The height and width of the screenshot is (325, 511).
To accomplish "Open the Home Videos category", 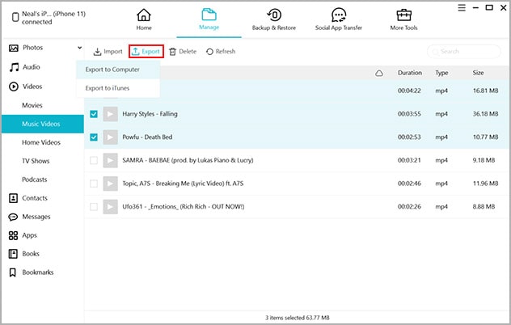I will pyautogui.click(x=41, y=142).
